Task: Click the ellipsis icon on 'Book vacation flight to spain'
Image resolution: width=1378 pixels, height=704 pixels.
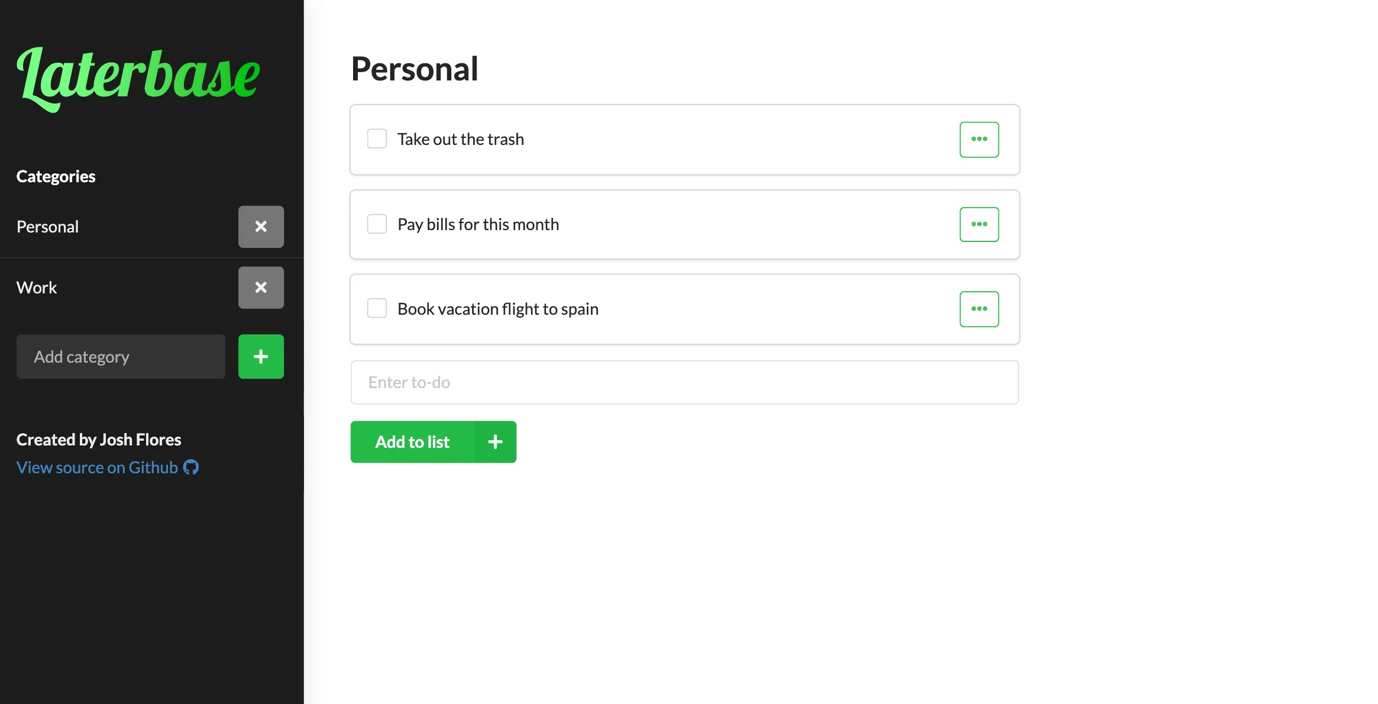Action: coord(979,308)
